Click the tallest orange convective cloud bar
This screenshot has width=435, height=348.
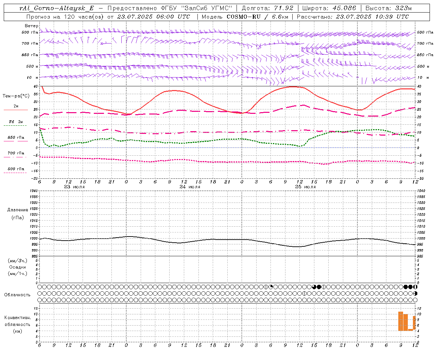tap(401, 321)
